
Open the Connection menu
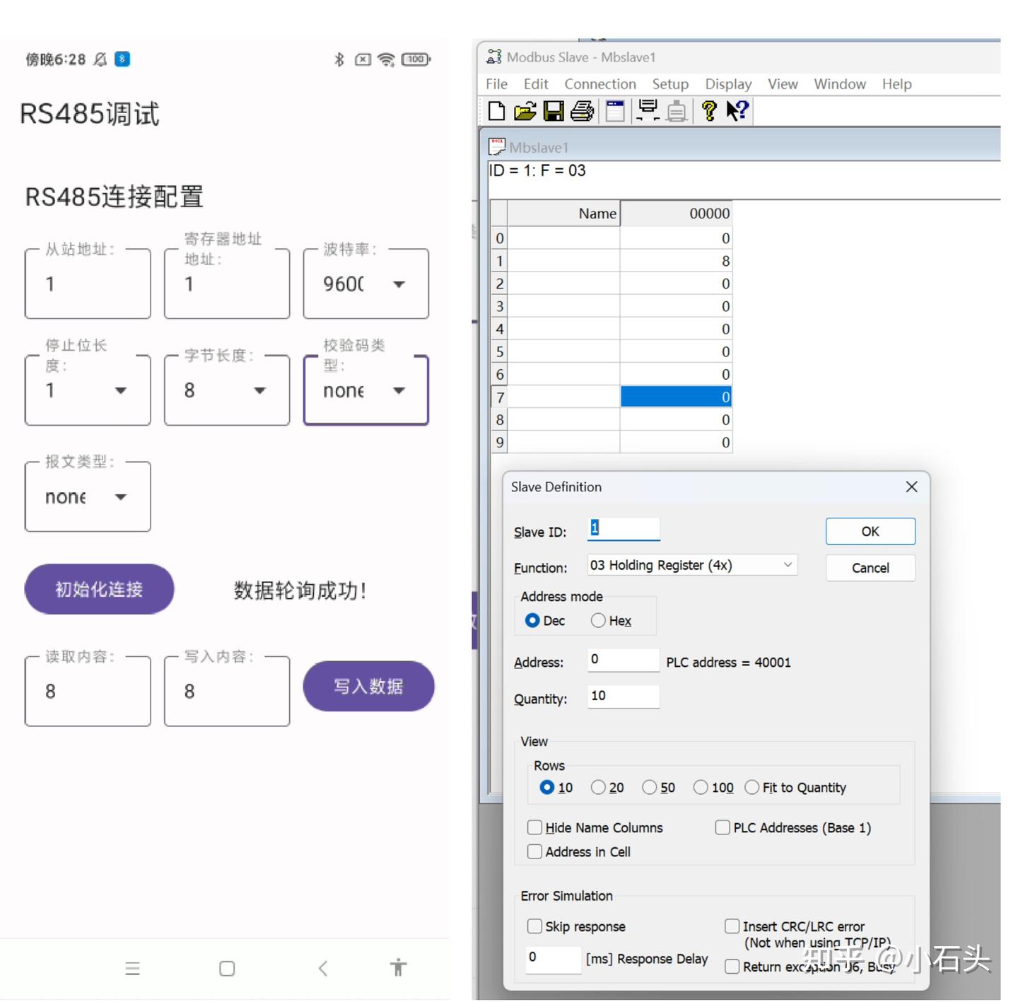click(x=600, y=84)
